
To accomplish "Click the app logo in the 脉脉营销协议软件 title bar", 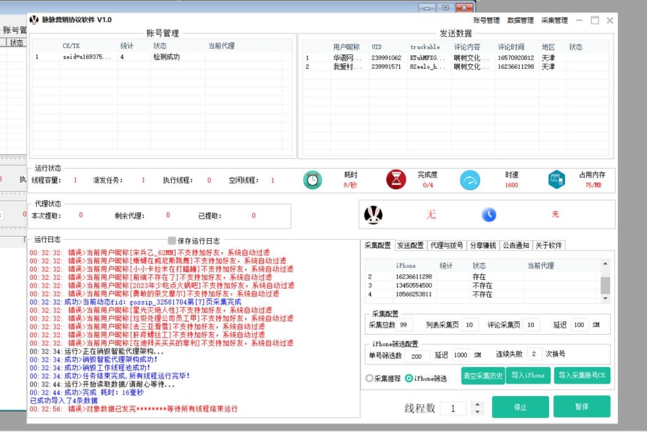I will tap(35, 20).
